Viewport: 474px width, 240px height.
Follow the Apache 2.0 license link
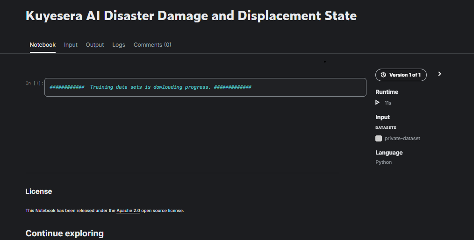coord(128,211)
